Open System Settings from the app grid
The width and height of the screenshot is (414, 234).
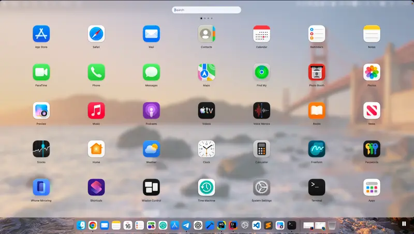click(261, 188)
